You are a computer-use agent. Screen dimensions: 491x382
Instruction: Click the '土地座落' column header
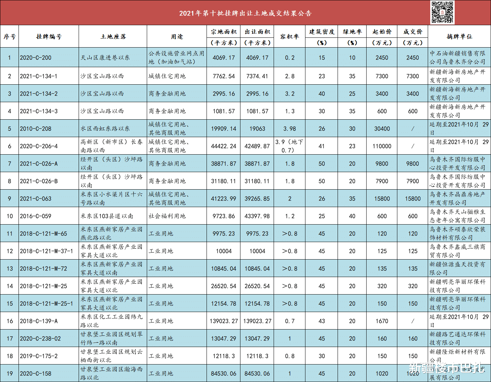coord(113,36)
